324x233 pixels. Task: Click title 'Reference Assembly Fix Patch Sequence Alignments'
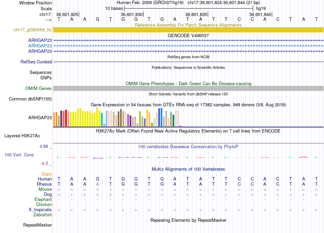click(188, 25)
